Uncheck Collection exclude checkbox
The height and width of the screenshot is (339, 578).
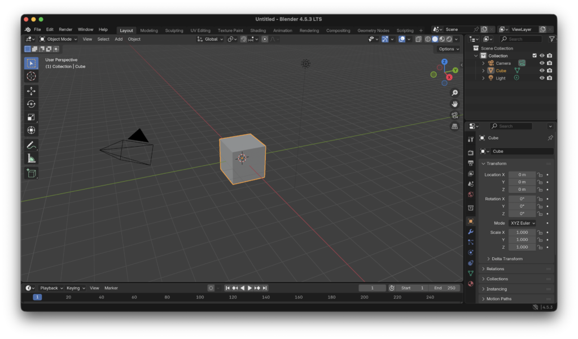click(x=535, y=56)
